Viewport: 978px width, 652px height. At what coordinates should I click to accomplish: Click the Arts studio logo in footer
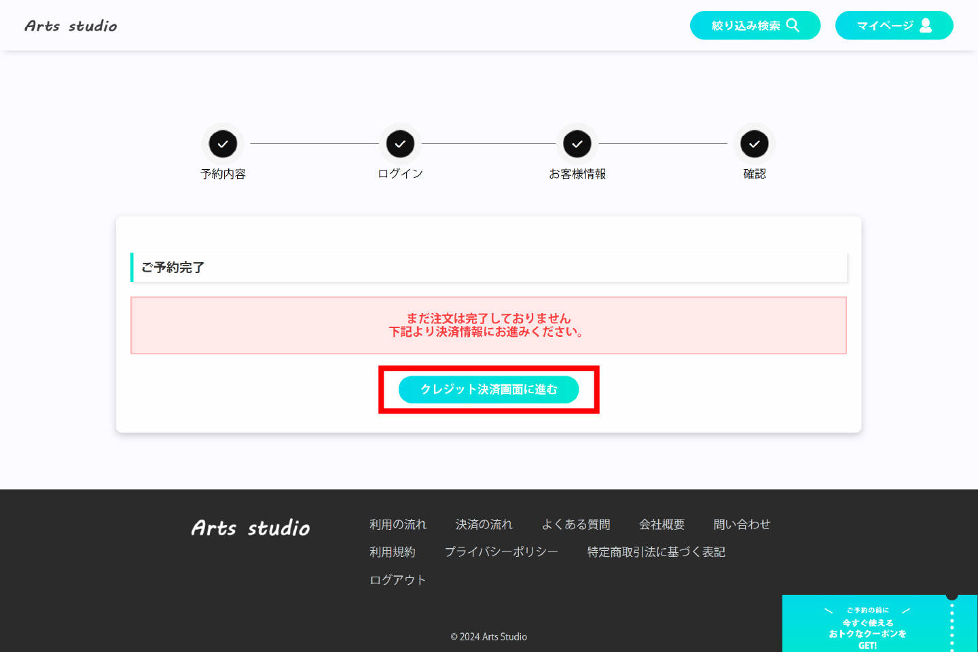pyautogui.click(x=251, y=528)
